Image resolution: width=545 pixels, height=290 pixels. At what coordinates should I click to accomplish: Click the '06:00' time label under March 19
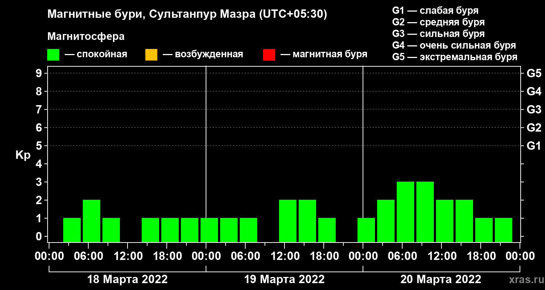coord(245,256)
